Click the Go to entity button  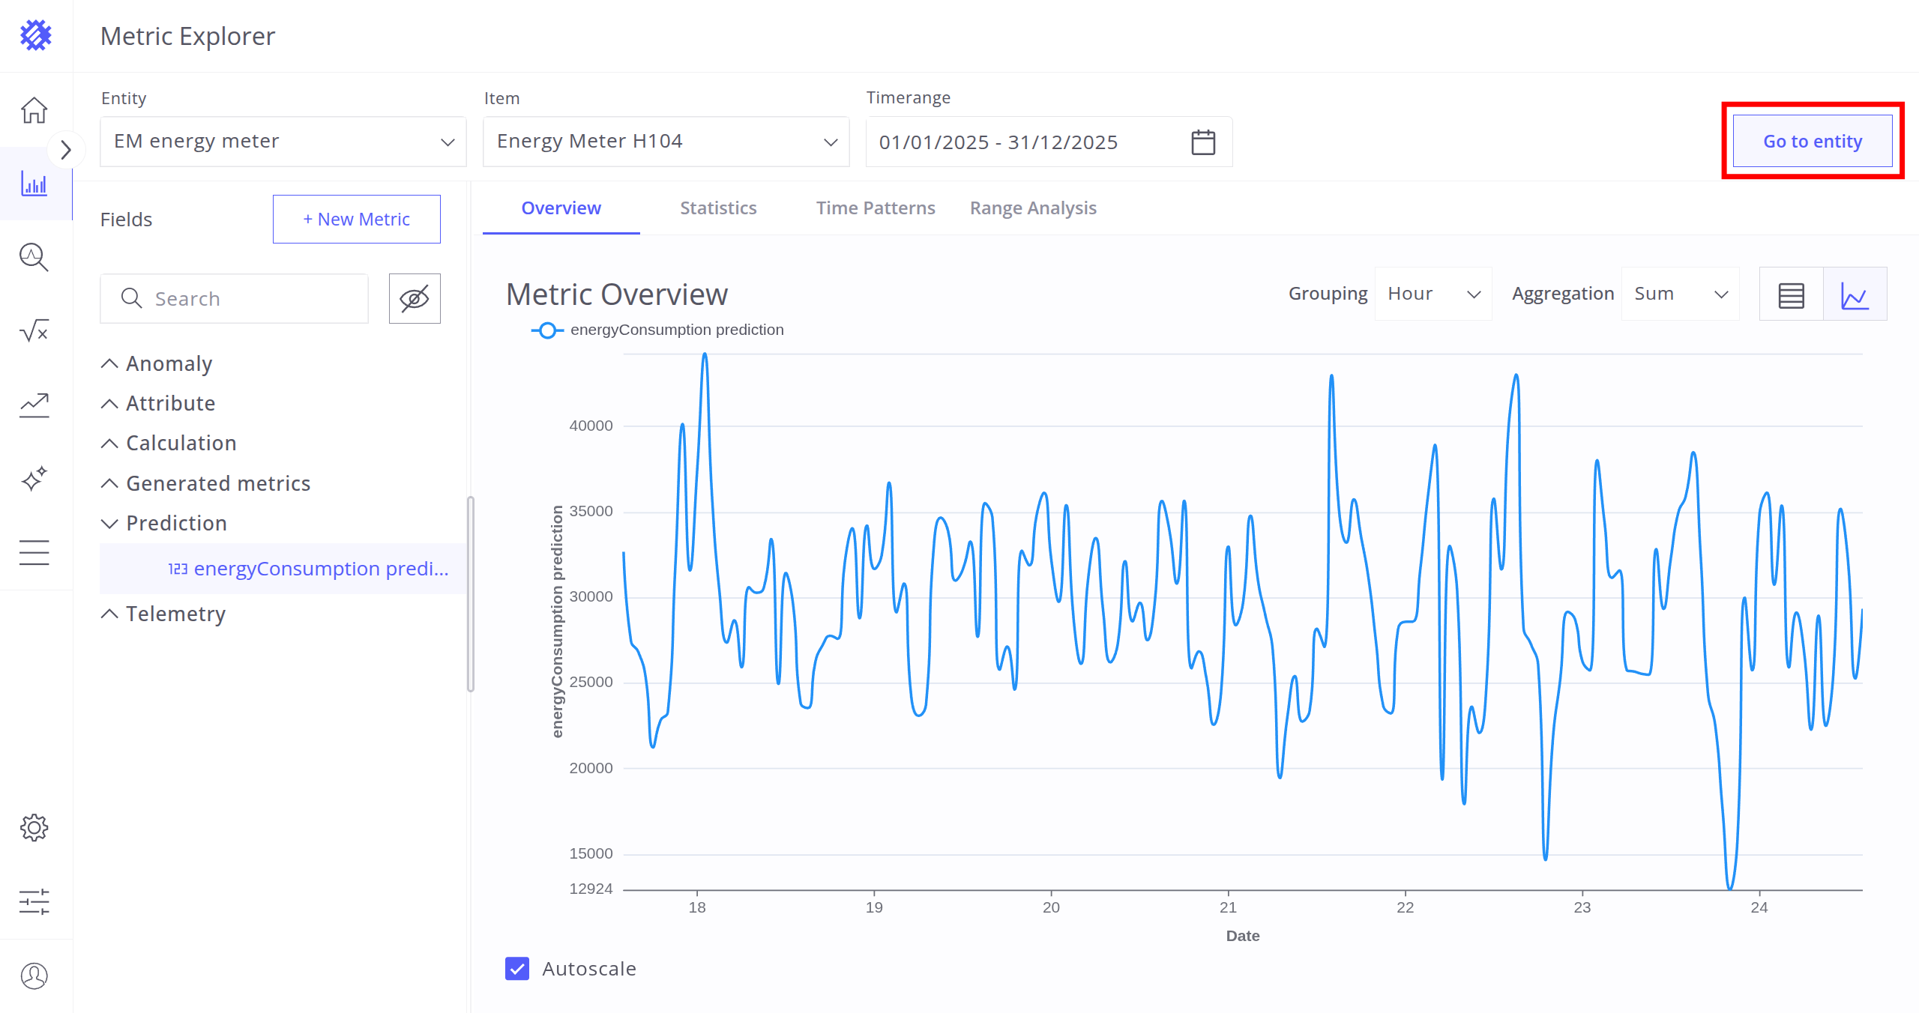1812,141
